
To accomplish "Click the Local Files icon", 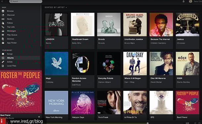I will [3, 66].
